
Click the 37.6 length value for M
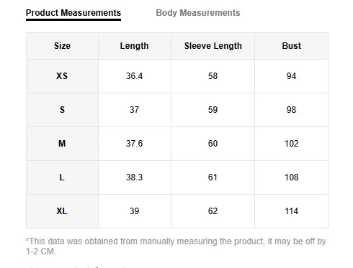pos(135,144)
